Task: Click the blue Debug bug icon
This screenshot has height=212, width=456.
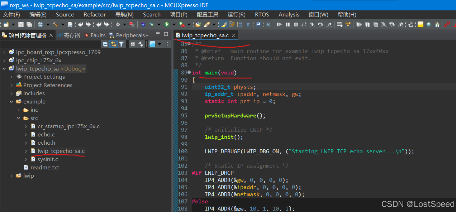Action: click(x=143, y=24)
